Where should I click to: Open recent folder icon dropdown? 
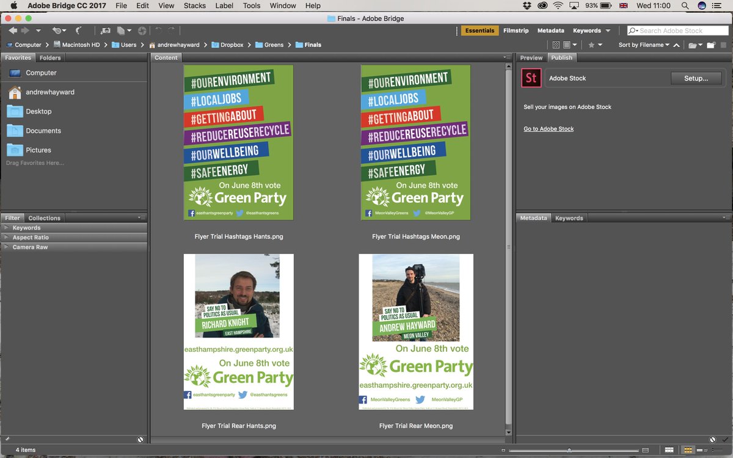point(695,45)
